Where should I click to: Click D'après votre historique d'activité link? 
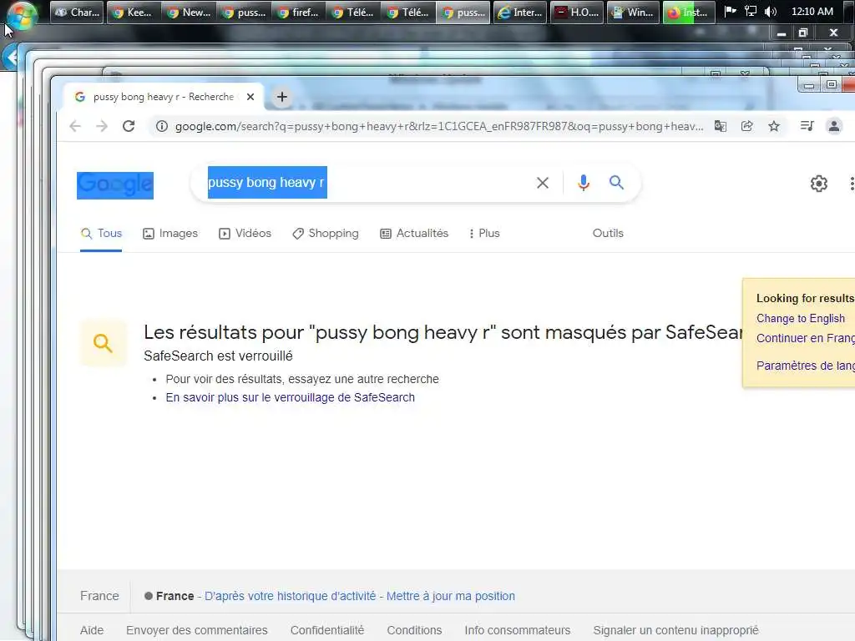(x=290, y=596)
